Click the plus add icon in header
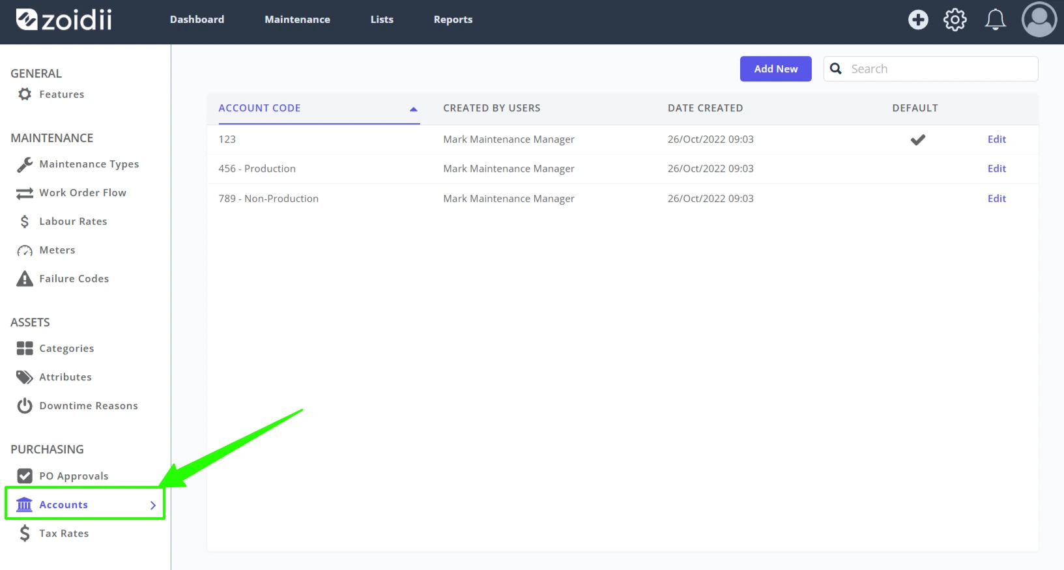 pos(918,20)
